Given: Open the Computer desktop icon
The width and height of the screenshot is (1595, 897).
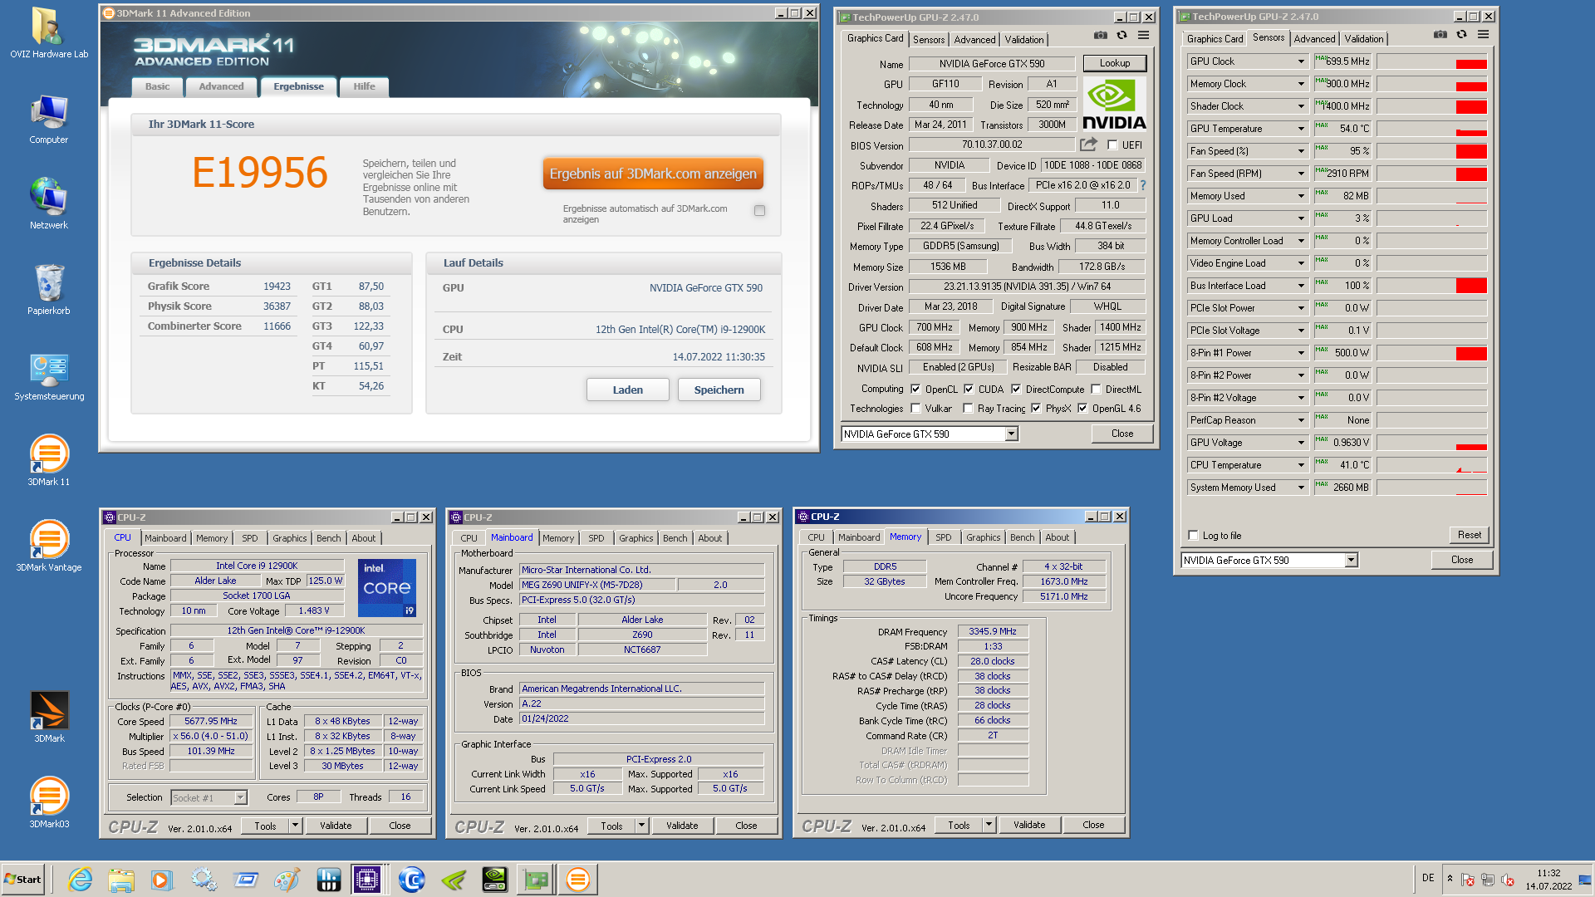Looking at the screenshot, I should (x=49, y=118).
